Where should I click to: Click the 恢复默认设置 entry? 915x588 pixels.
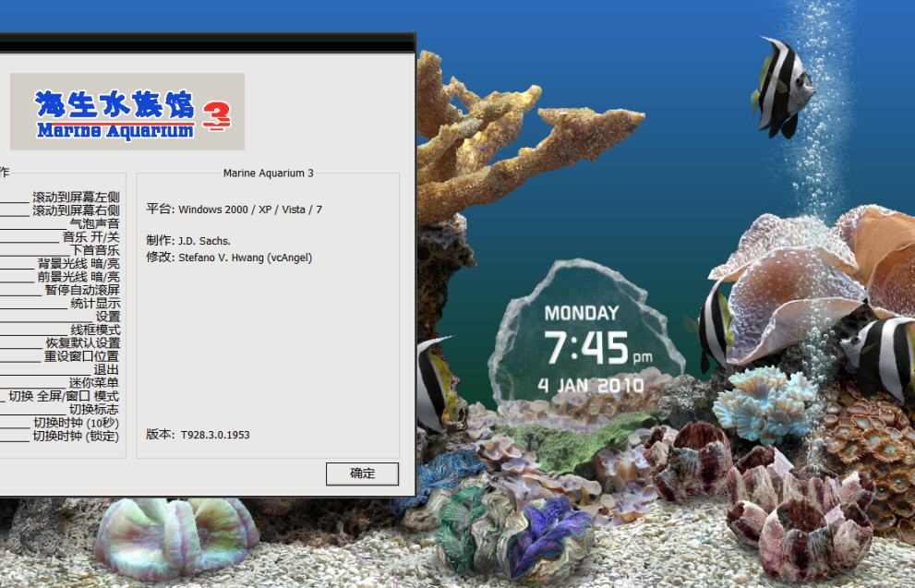(x=83, y=343)
